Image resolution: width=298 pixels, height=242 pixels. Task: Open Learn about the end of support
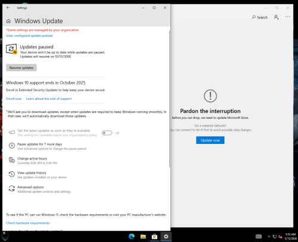tap(49, 99)
